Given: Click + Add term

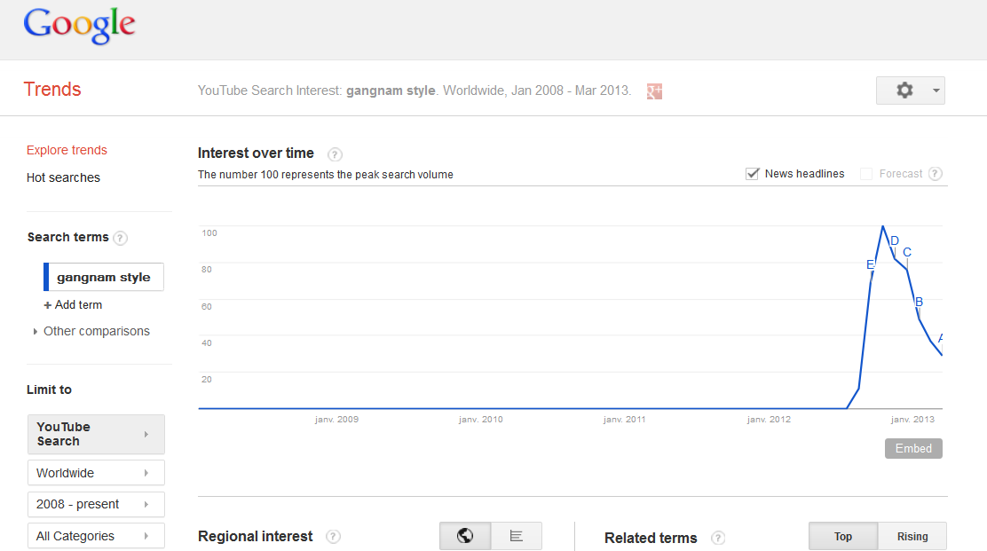Looking at the screenshot, I should (x=73, y=305).
